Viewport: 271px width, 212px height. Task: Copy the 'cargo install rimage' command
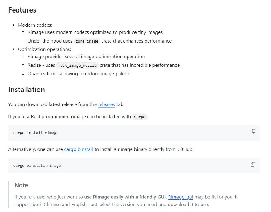click(x=253, y=132)
